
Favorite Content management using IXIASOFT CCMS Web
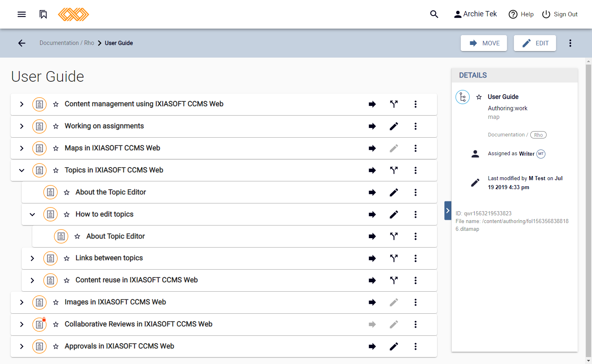56,104
